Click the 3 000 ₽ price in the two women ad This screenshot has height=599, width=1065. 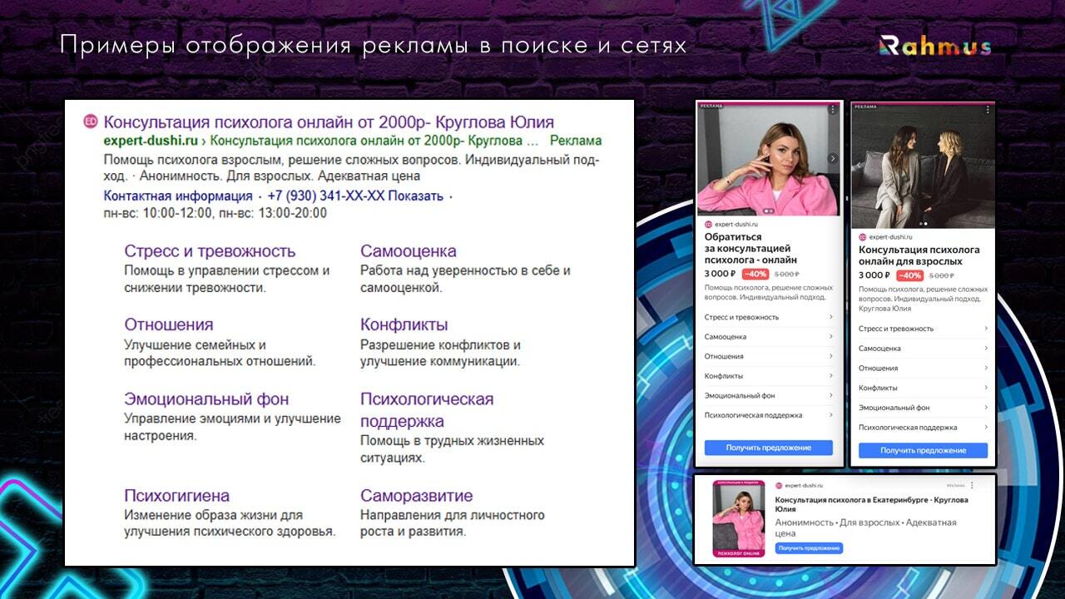click(874, 275)
